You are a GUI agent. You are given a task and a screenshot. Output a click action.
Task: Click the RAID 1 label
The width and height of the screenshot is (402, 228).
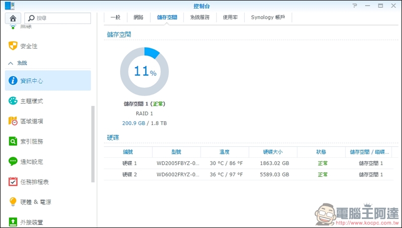(x=144, y=113)
